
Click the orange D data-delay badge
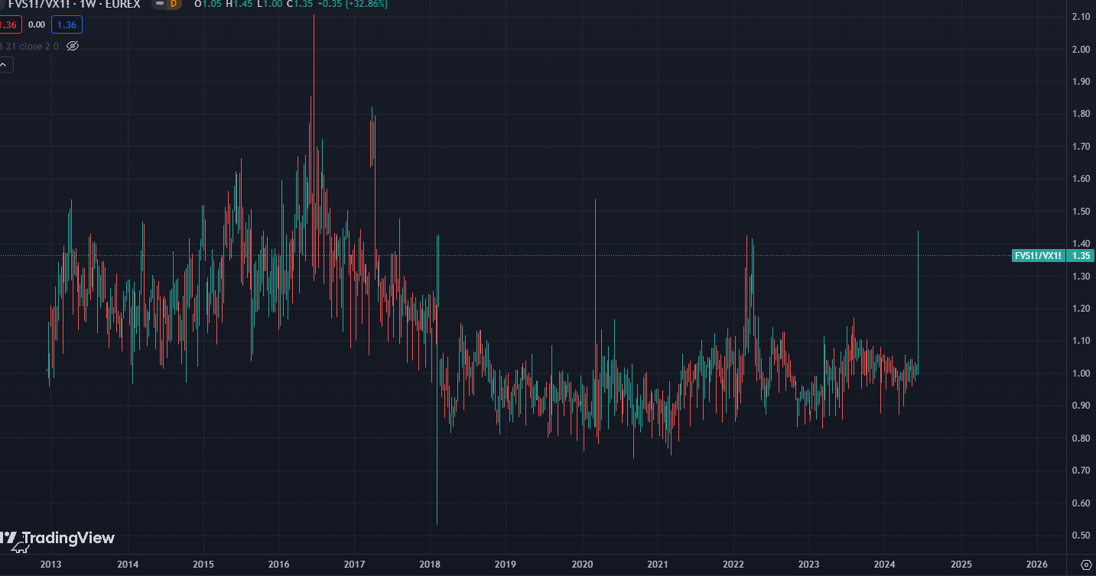(174, 4)
